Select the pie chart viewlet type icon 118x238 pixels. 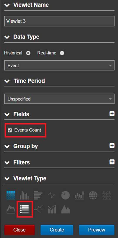(x=65, y=195)
